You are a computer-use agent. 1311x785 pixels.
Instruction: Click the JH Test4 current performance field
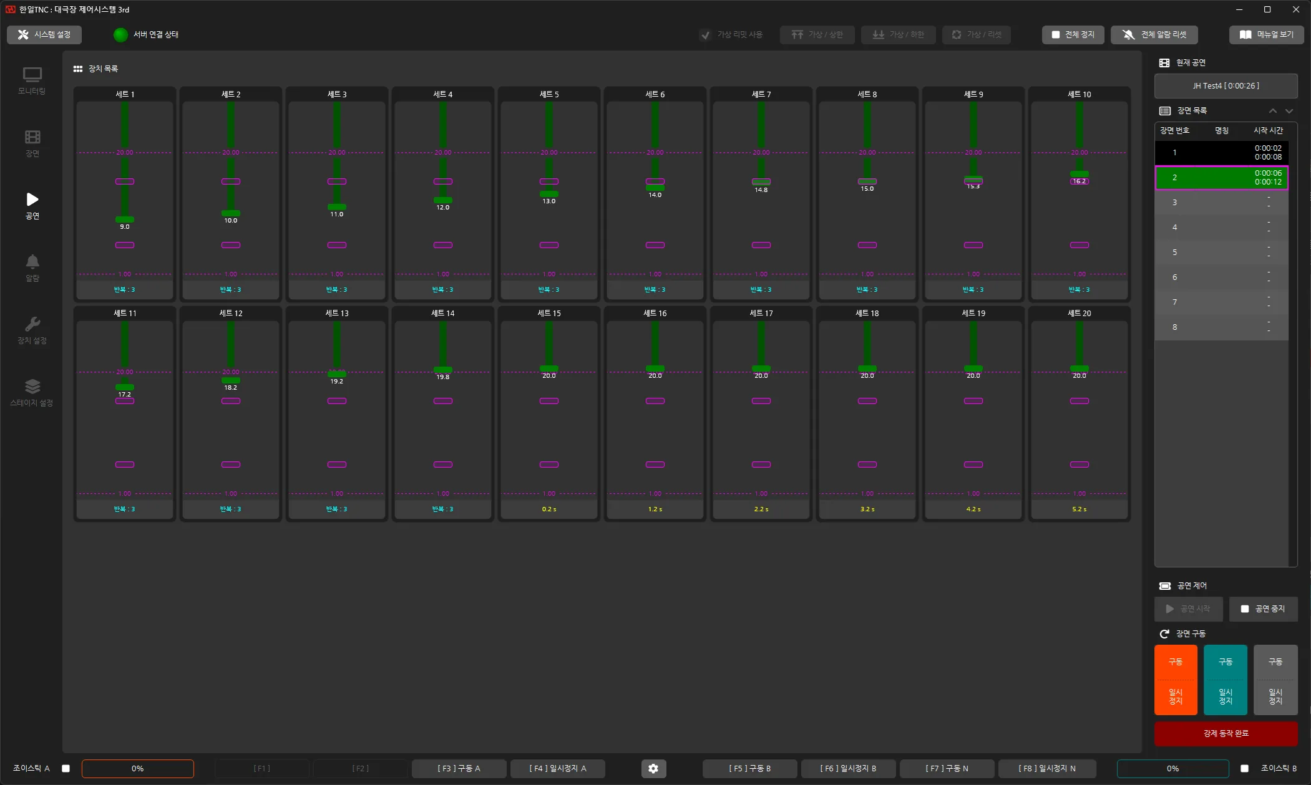pyautogui.click(x=1226, y=86)
